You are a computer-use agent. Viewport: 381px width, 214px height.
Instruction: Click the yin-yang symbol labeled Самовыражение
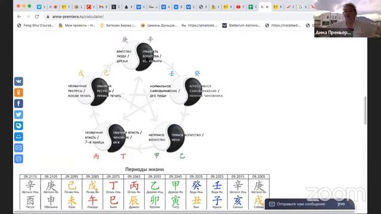click(186, 91)
